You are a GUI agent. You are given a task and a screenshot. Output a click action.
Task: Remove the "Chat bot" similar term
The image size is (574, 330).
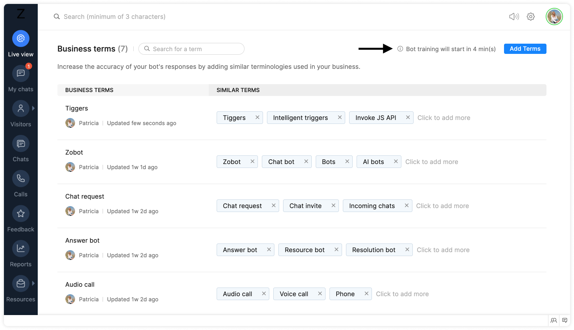click(306, 161)
